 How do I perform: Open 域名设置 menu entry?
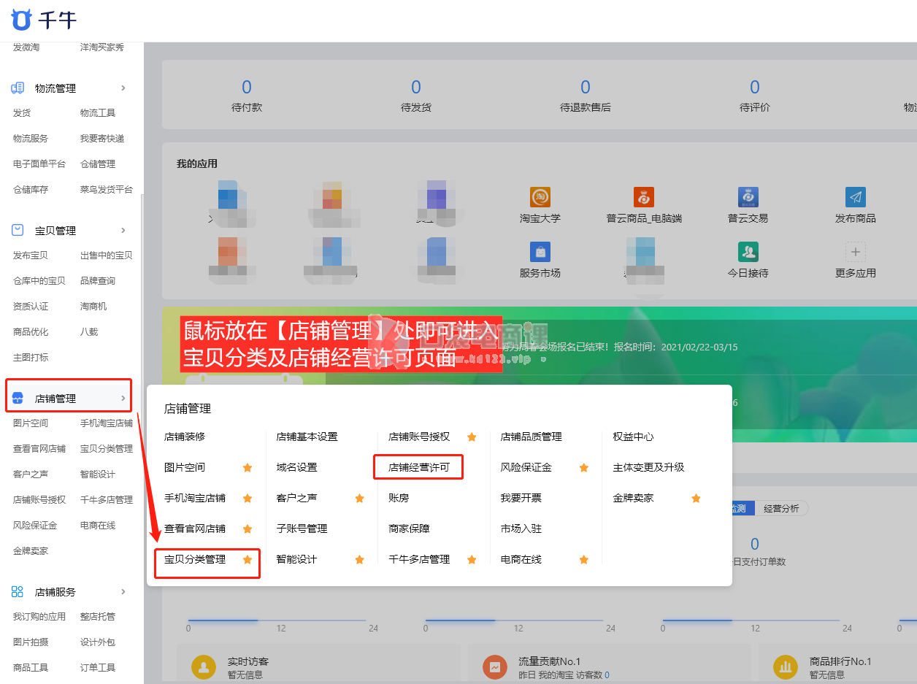point(296,467)
